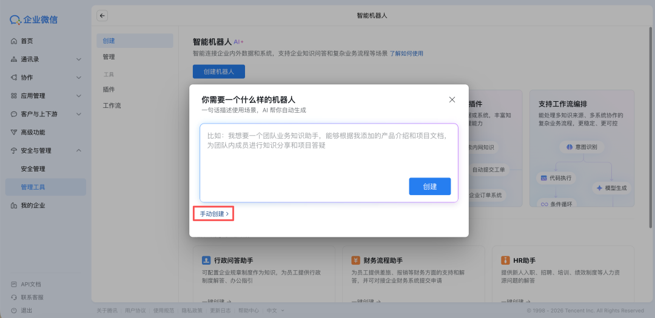The height and width of the screenshot is (318, 655).
Task: Click the 支持工作流编排 heading
Action: 563,104
